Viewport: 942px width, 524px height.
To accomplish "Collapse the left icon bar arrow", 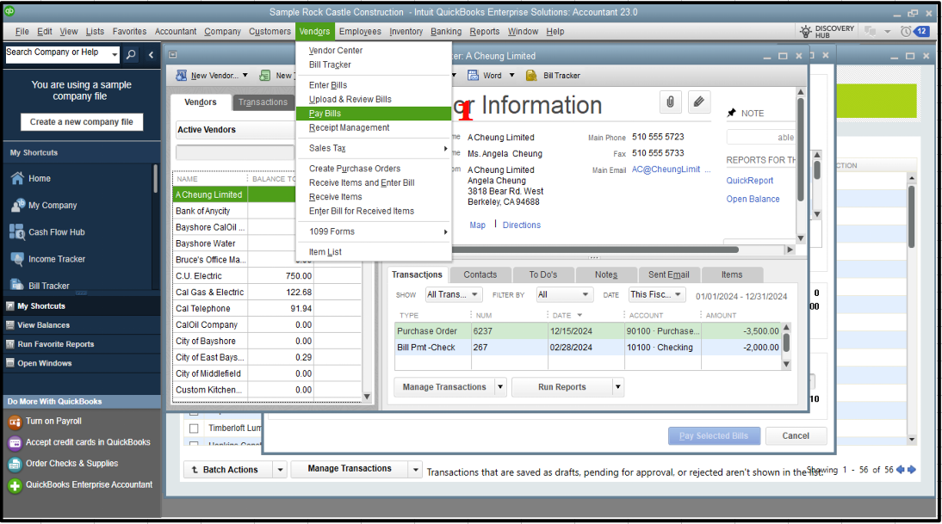I will click(151, 54).
